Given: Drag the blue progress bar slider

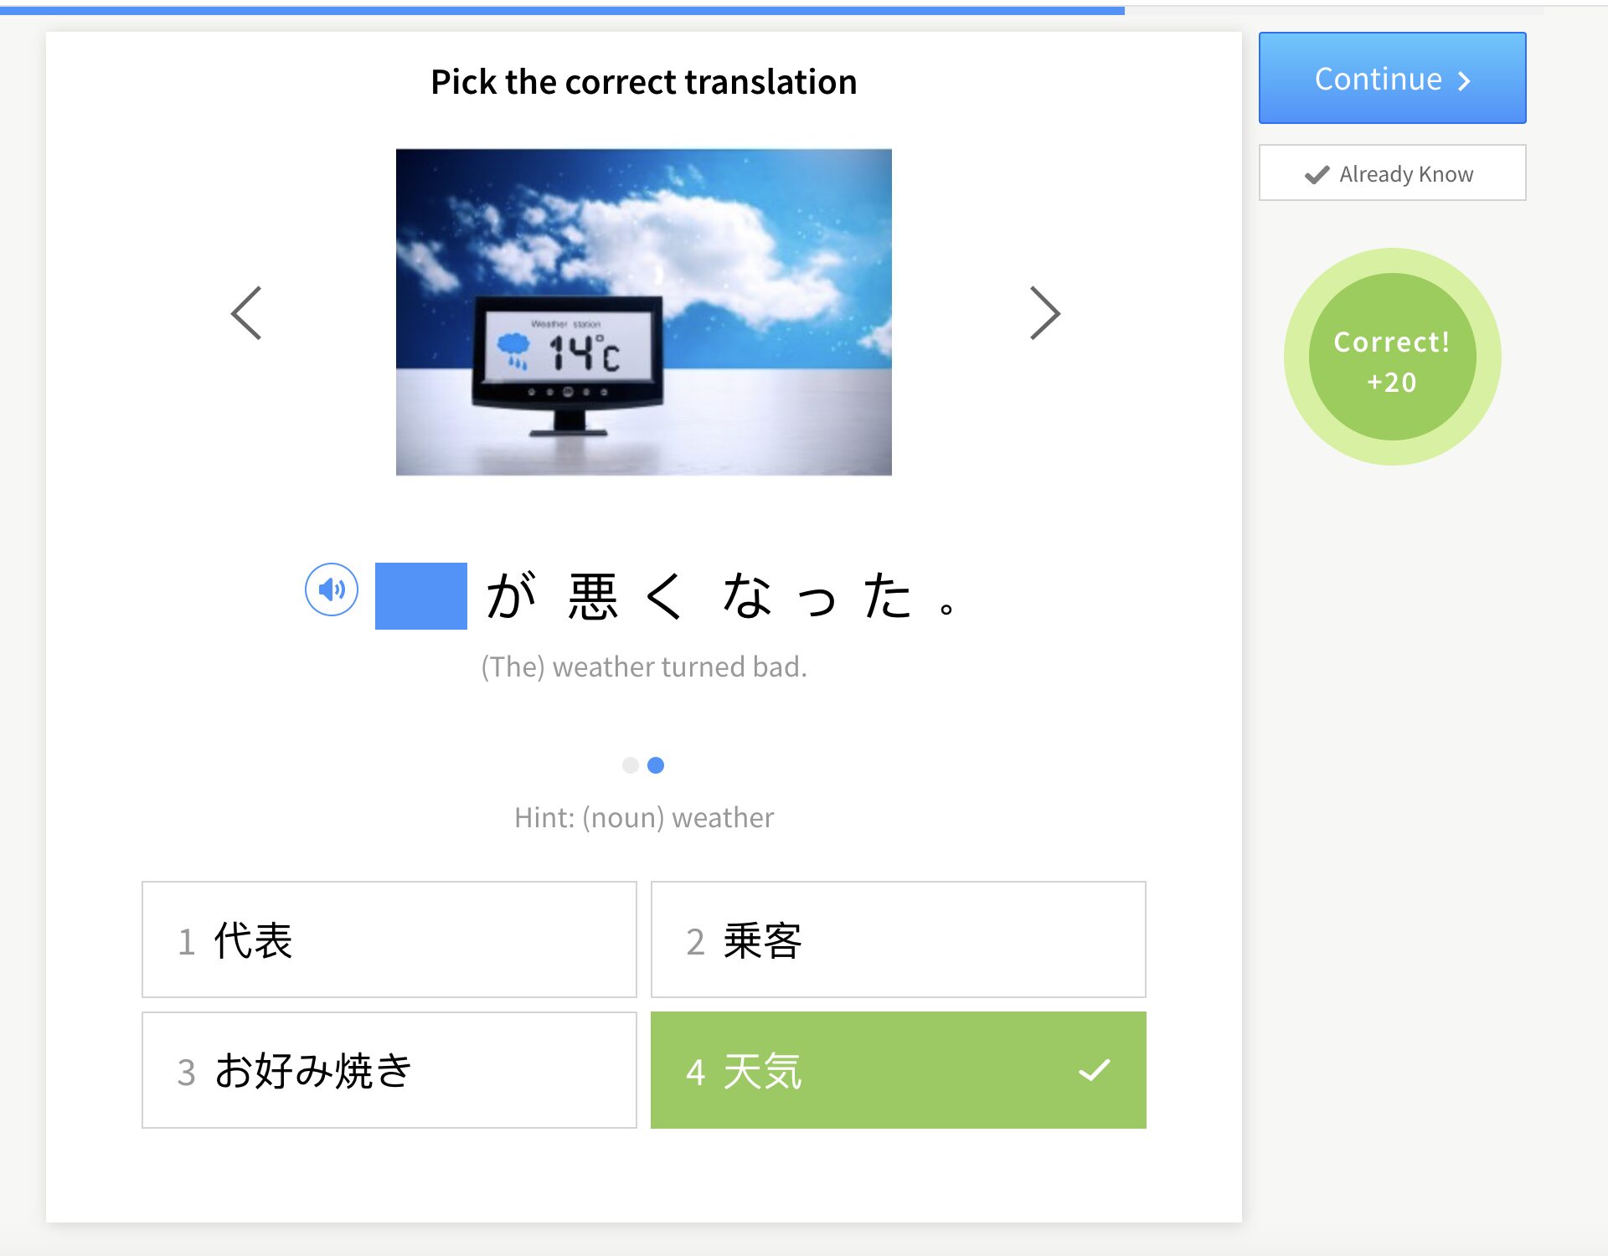Looking at the screenshot, I should (x=1121, y=5).
